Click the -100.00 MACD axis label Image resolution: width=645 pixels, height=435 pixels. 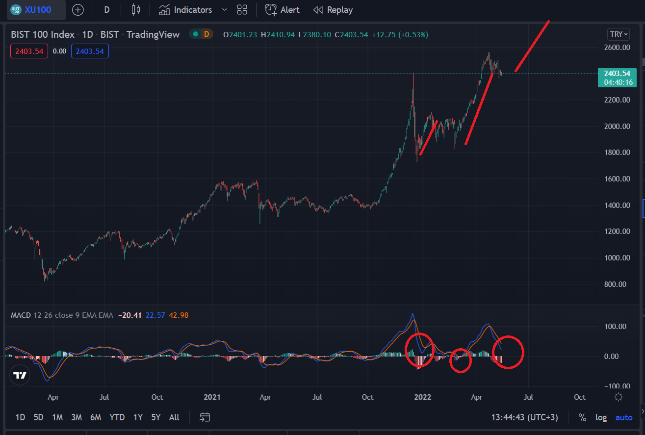[617, 386]
